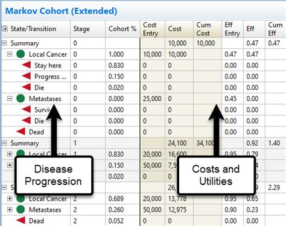Viewport: 286px width, 226px height.
Task: Collapse Metastases node in stage 0
Action: (x=10, y=98)
